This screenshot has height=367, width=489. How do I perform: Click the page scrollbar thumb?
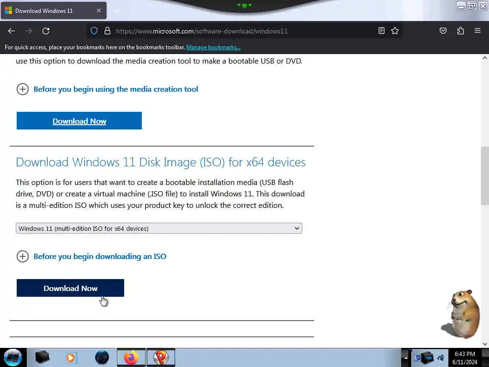(485, 175)
